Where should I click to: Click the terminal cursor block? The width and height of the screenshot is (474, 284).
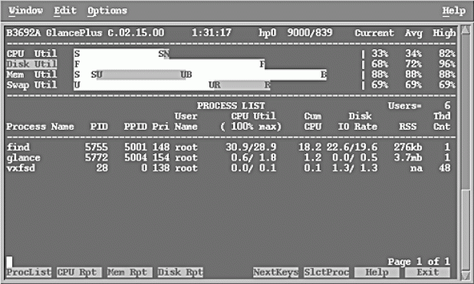coord(9,262)
